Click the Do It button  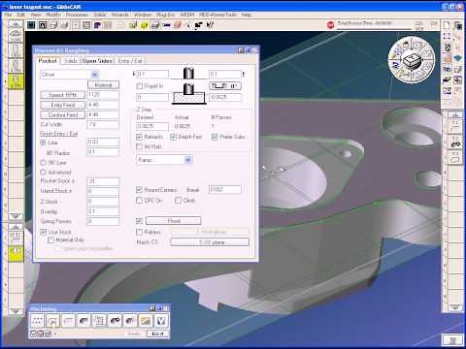click(158, 333)
